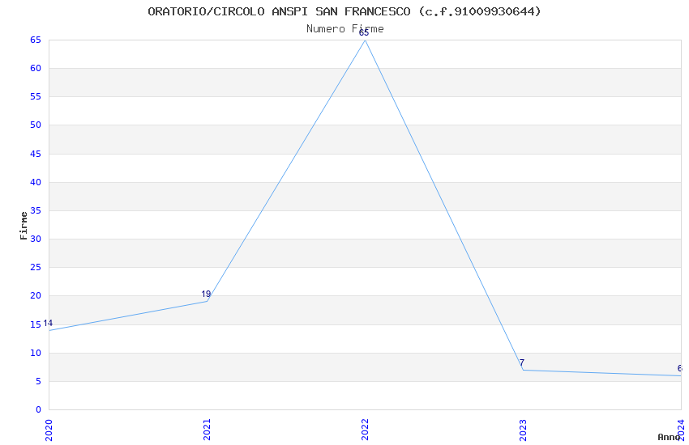Screen dimensions: 689x445
Task: Click the y-axis tick label '65'
Action: [x=36, y=40]
